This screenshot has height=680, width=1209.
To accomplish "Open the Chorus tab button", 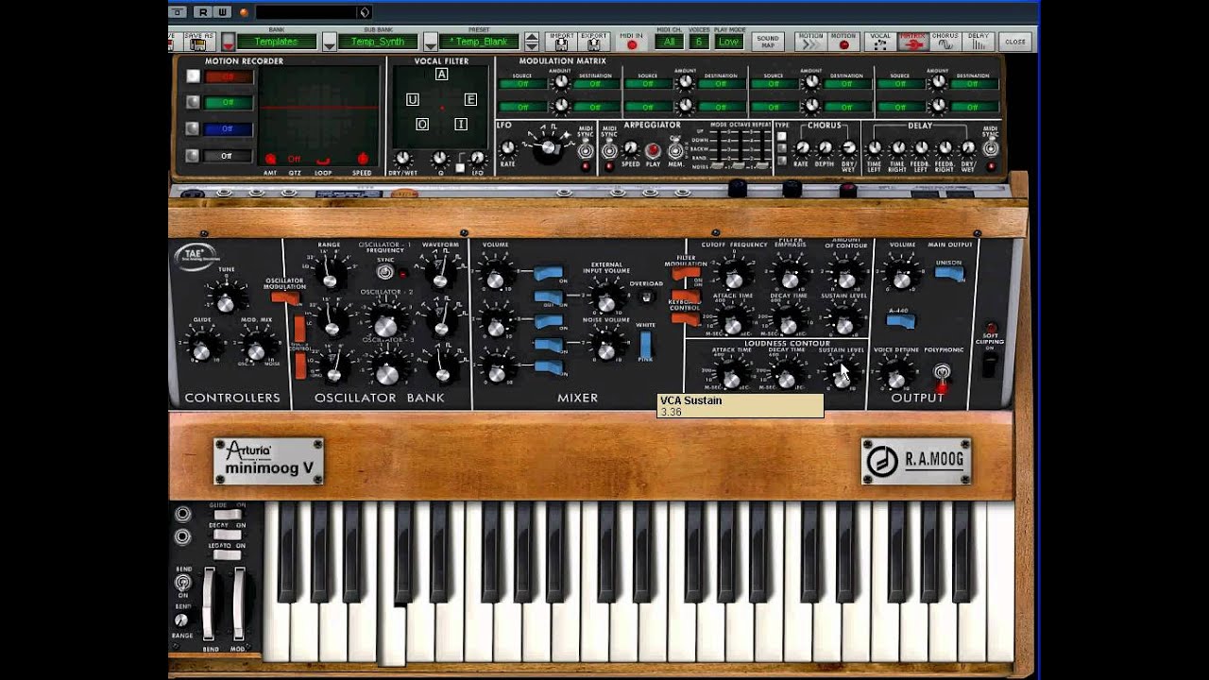I will coord(945,42).
